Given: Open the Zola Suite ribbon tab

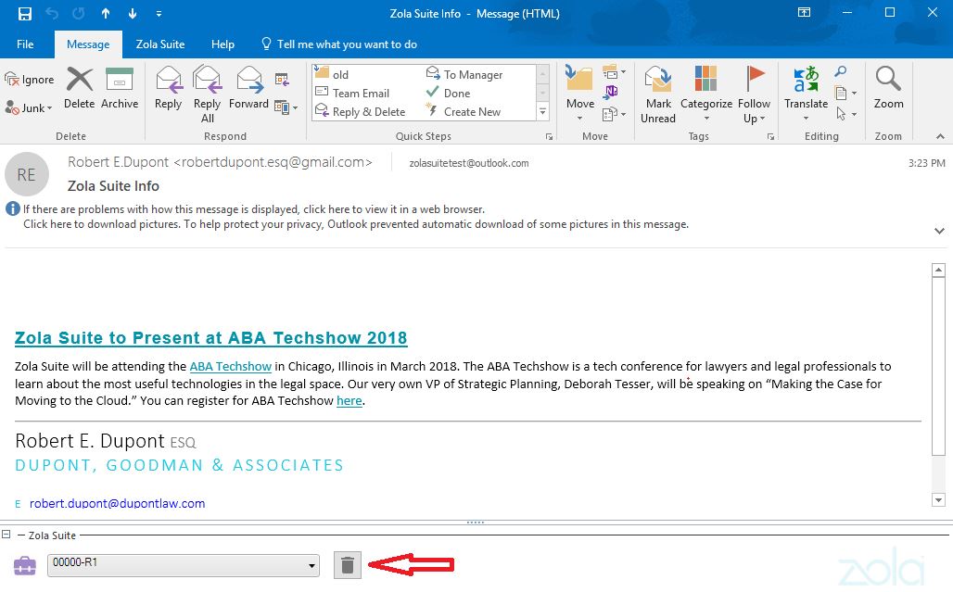Looking at the screenshot, I should [159, 44].
